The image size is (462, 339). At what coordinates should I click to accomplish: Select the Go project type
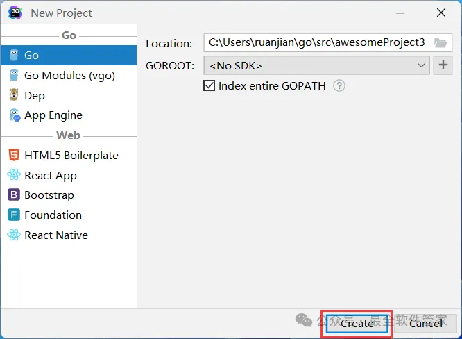pyautogui.click(x=69, y=55)
